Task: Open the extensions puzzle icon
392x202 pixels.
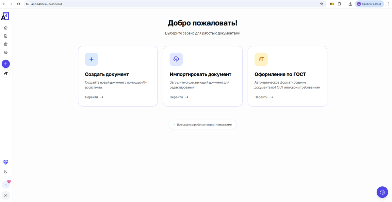Action: coord(339,4)
